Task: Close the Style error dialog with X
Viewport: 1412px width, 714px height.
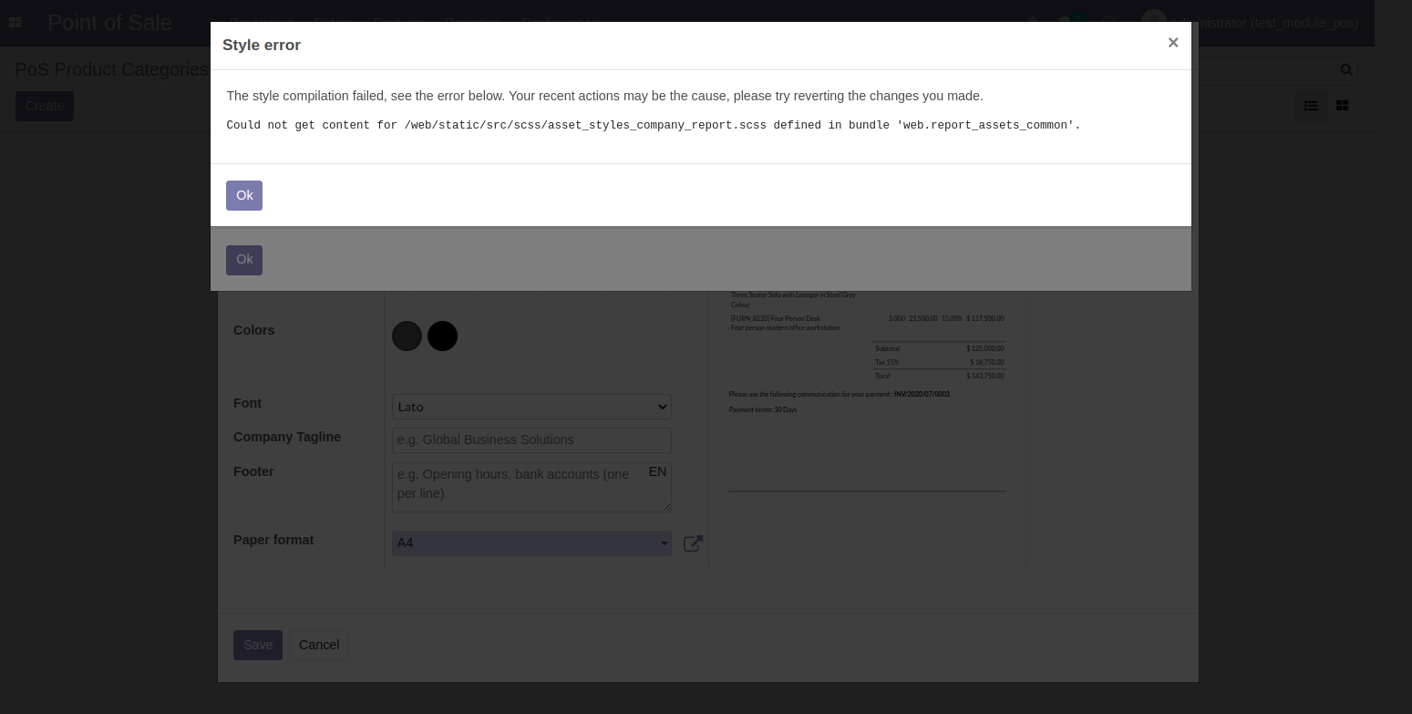Action: click(1172, 43)
